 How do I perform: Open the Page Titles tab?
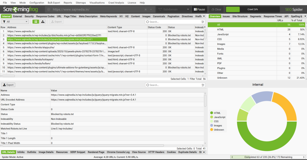pyautogui.click(x=70, y=16)
